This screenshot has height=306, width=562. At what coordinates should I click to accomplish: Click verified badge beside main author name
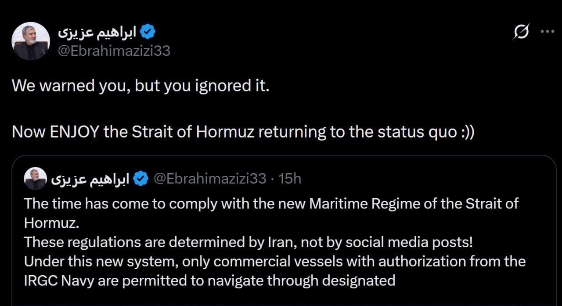147,31
